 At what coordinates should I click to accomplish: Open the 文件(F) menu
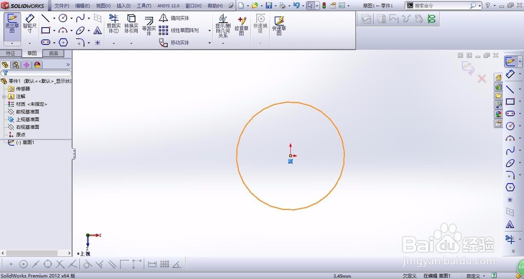point(62,6)
